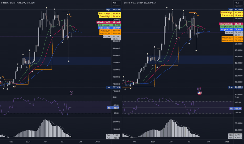Open the USD currency selector
The width and height of the screenshot is (244, 144).
tap(239, 3)
